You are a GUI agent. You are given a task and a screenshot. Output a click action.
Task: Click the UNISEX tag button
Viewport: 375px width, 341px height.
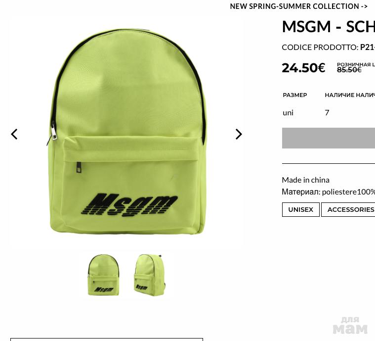coord(300,209)
